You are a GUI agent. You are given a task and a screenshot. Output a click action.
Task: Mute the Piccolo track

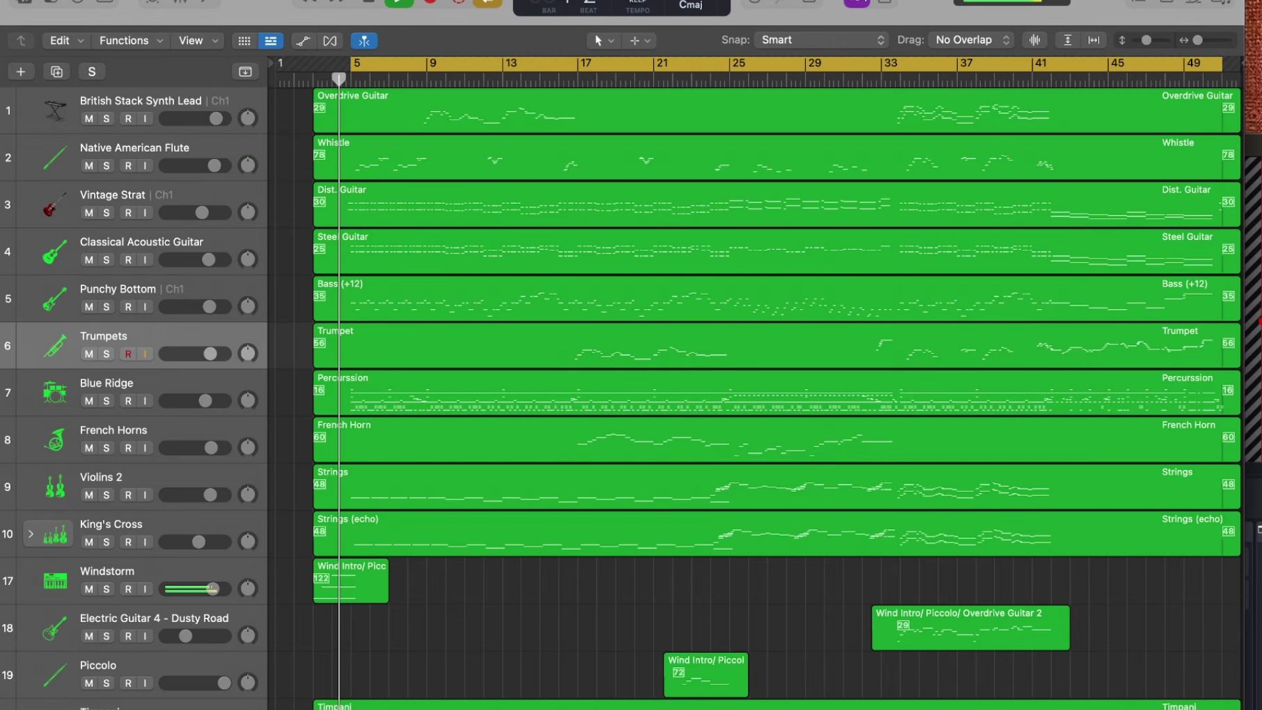89,684
